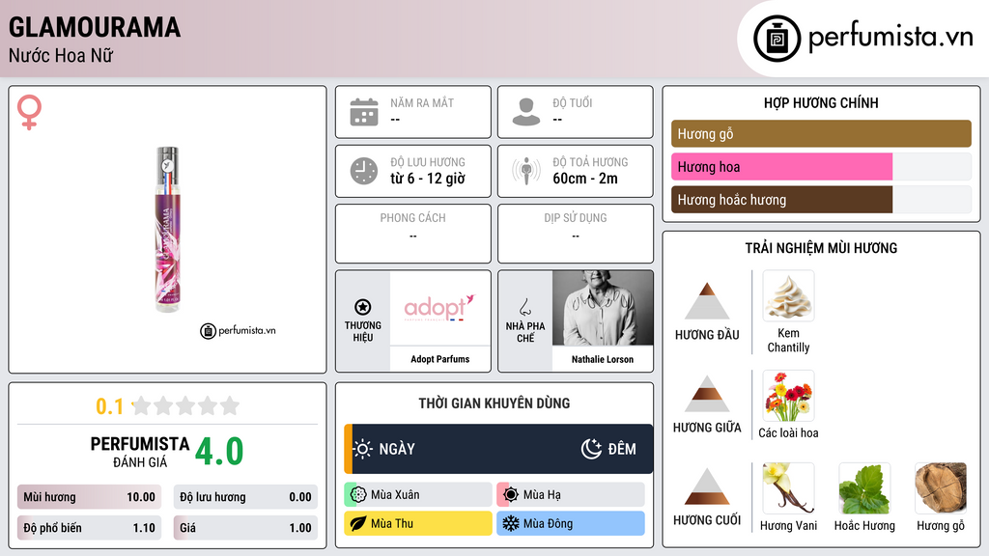This screenshot has height=556, width=989.
Task: Click the green 4.0 Perfumista rating
Action: pyautogui.click(x=219, y=452)
